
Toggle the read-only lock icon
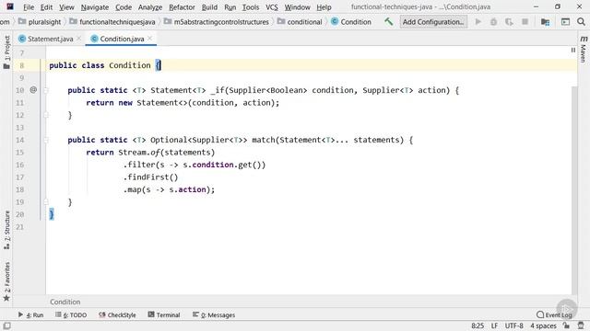[566, 325]
